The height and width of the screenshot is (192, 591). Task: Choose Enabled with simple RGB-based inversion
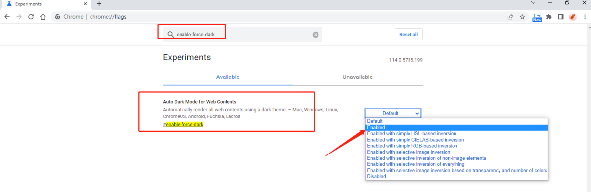point(457,146)
